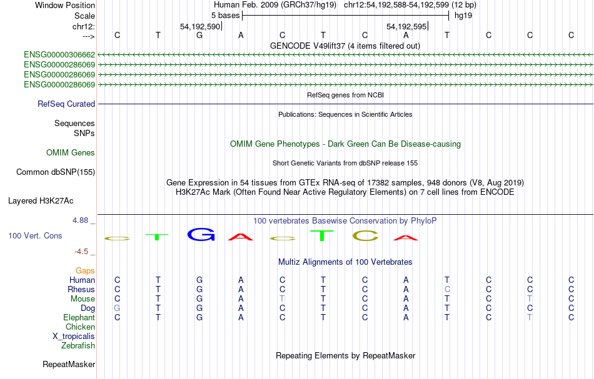Click the Common dbSNP(155) track label
The height and width of the screenshot is (379, 594).
56,172
